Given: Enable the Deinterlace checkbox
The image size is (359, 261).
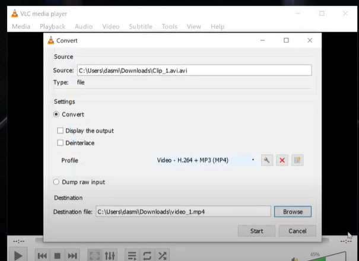Looking at the screenshot, I should (60, 143).
